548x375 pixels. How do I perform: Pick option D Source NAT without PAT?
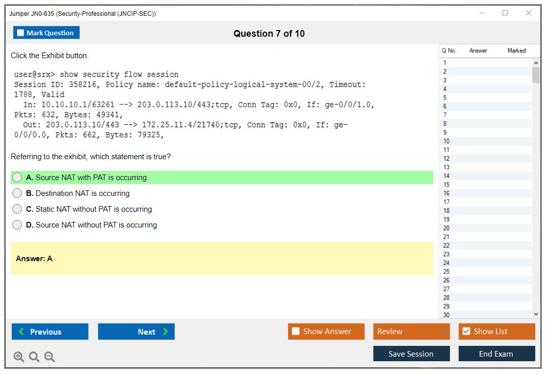click(x=17, y=225)
